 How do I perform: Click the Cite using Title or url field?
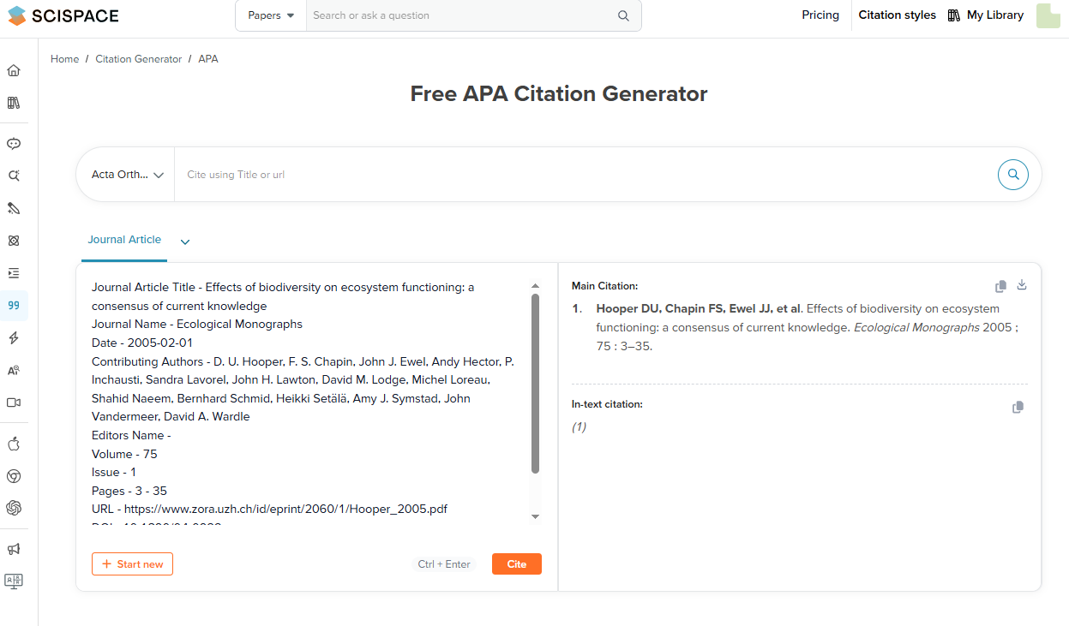click(x=583, y=175)
